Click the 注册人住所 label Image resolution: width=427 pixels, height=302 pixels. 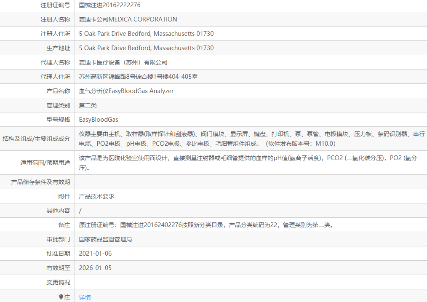(55, 34)
